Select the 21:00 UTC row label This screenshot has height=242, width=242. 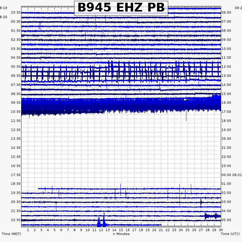coord(226,148)
